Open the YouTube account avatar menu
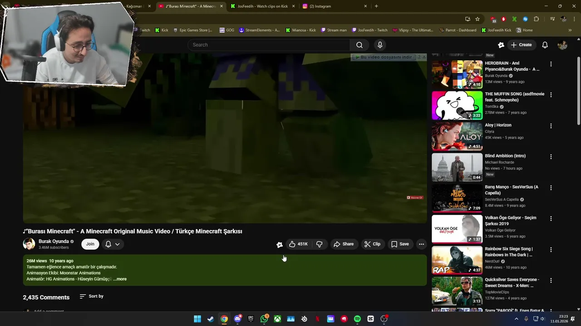This screenshot has height=326, width=581. (x=562, y=45)
